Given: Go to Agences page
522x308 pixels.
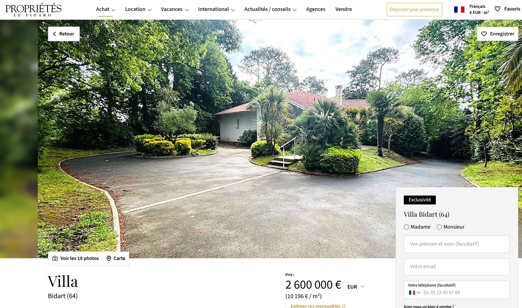Looking at the screenshot, I should click(316, 9).
